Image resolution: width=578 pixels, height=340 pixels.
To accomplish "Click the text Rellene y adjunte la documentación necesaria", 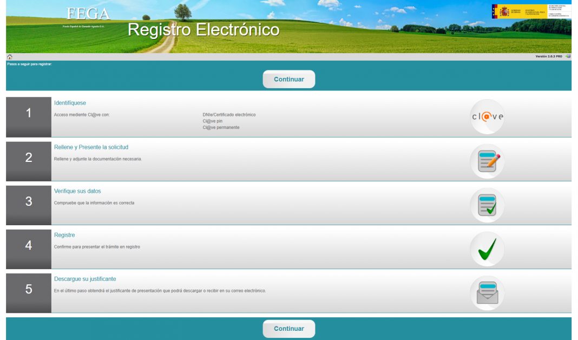I will tap(97, 159).
